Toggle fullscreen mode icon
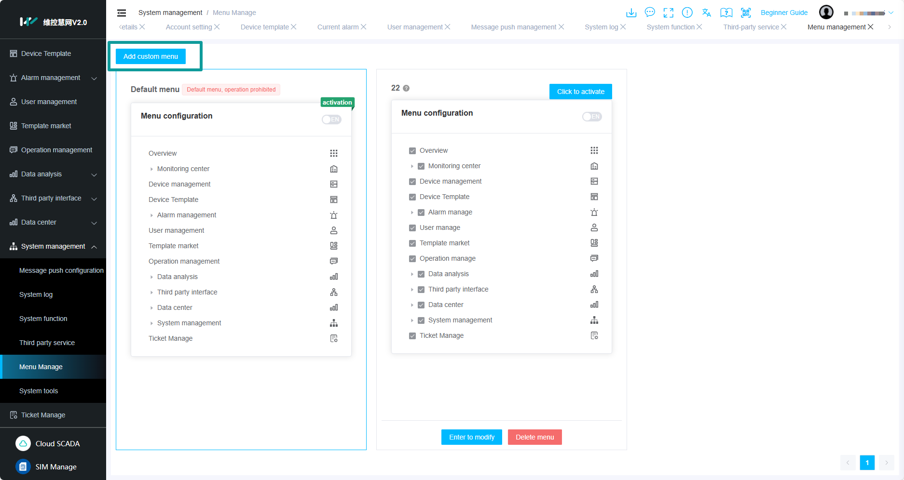Image resolution: width=904 pixels, height=480 pixels. coord(668,13)
